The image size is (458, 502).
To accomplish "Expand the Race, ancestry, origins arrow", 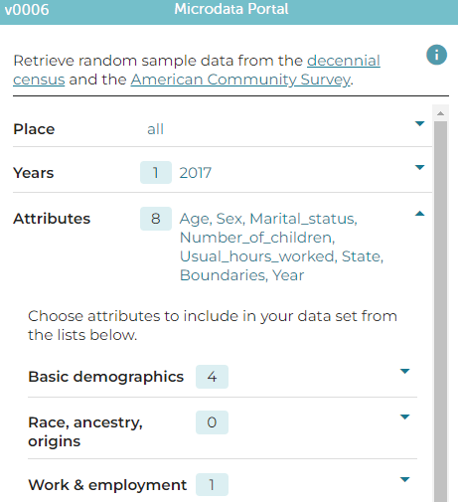I will pos(404,417).
